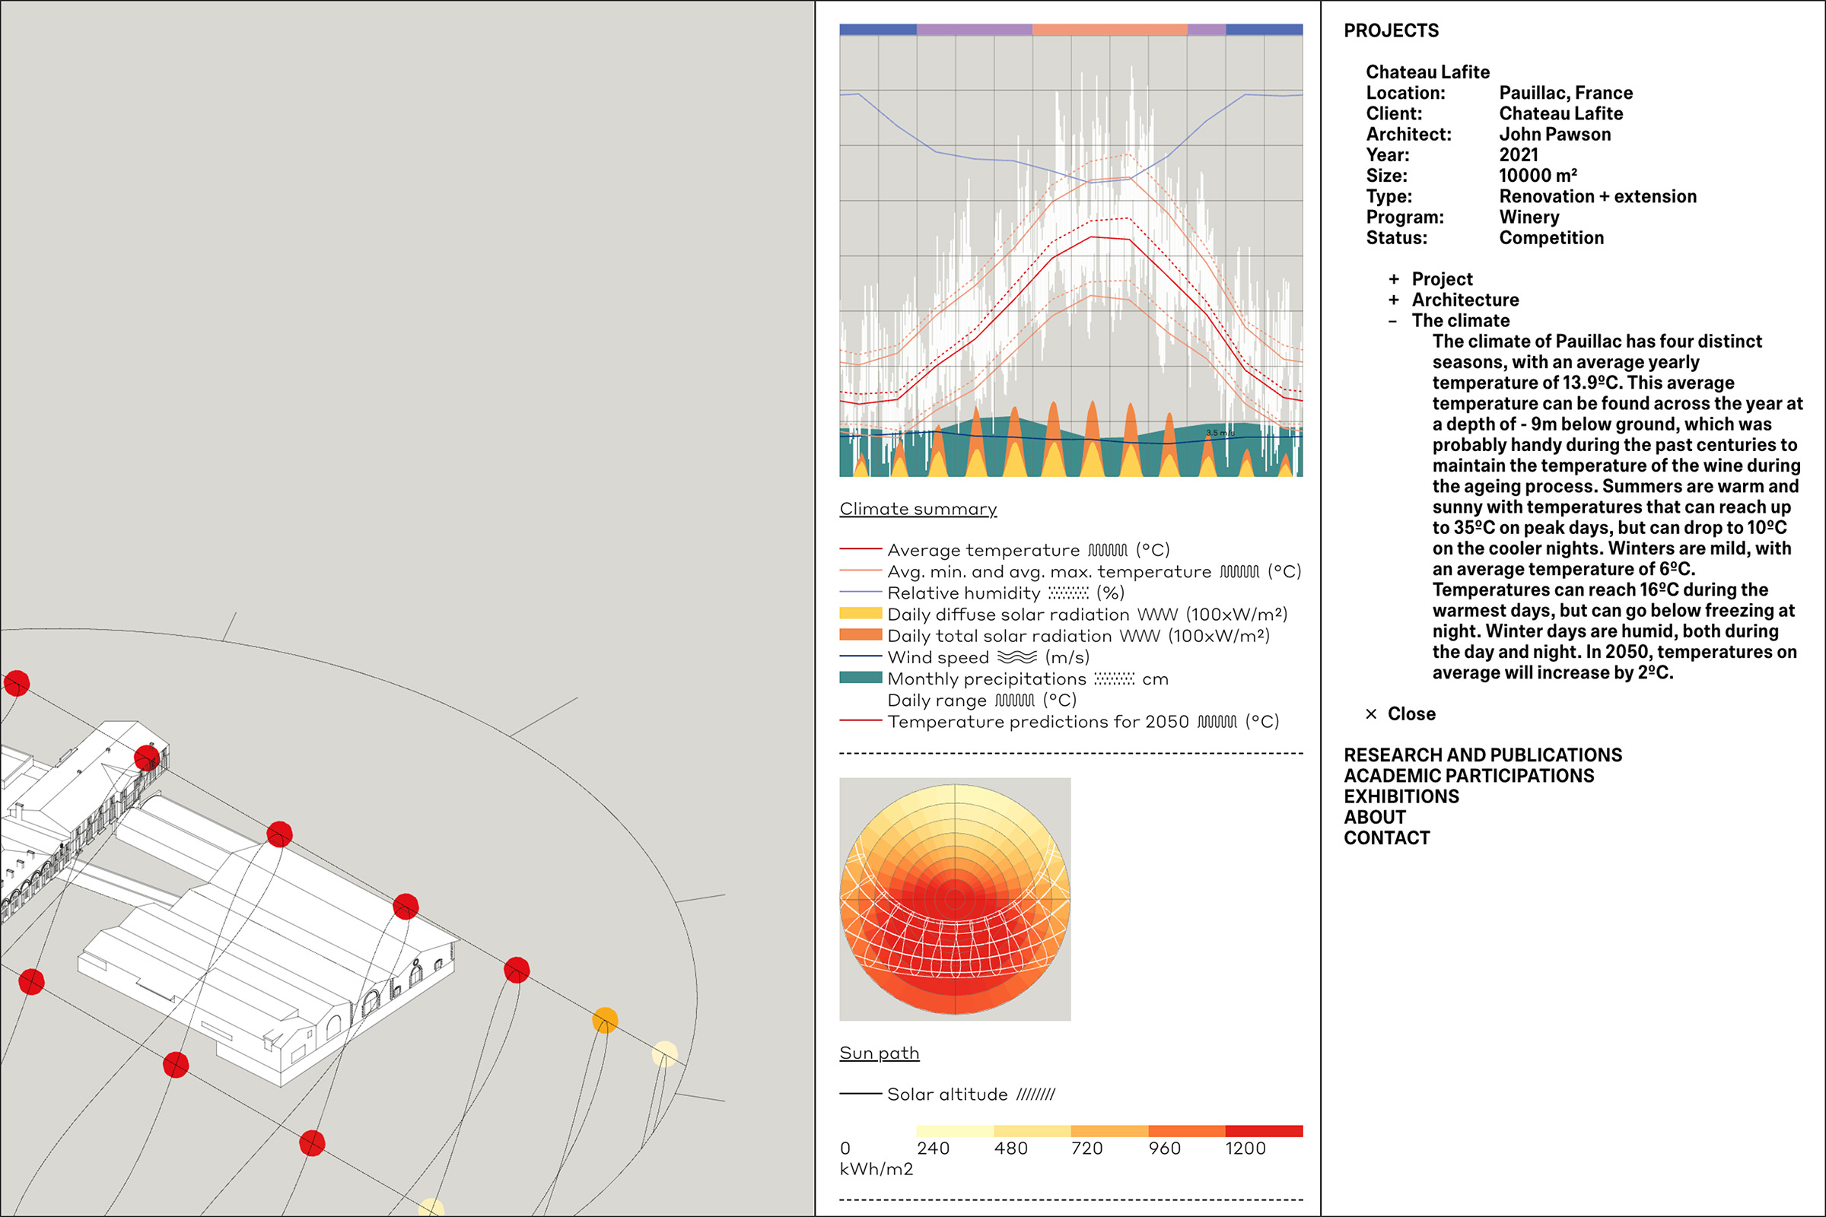Click the climate summary chart image
The image size is (1826, 1217).
[x=1070, y=250]
